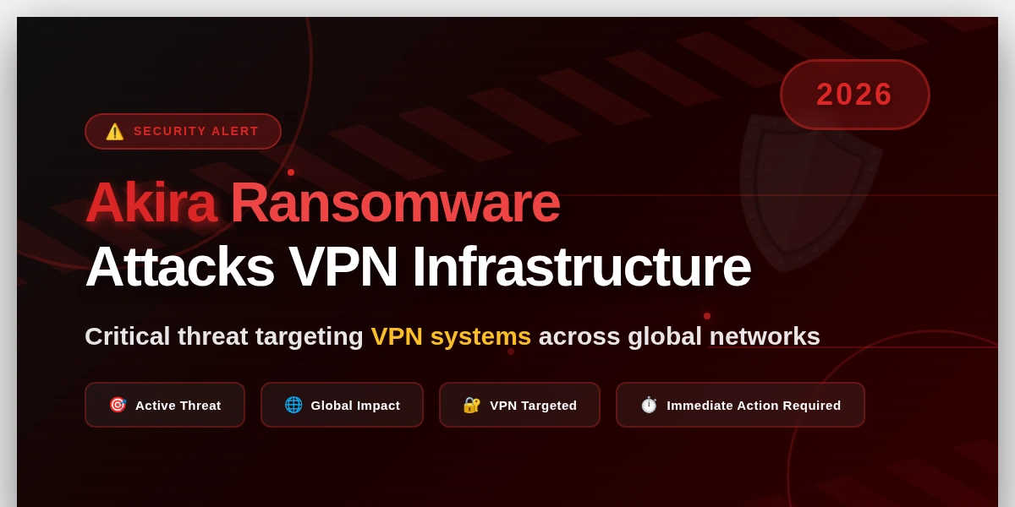Screen dimensions: 1015x507
Task: Click the word Infrastructure in headline
Action: pos(581,267)
